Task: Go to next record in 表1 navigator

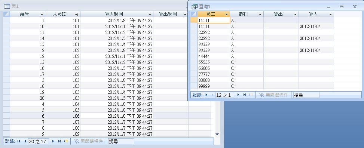Action: tap(53, 141)
